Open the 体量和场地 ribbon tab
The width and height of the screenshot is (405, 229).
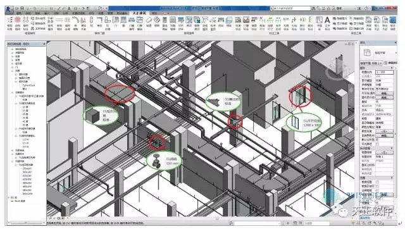point(78,13)
